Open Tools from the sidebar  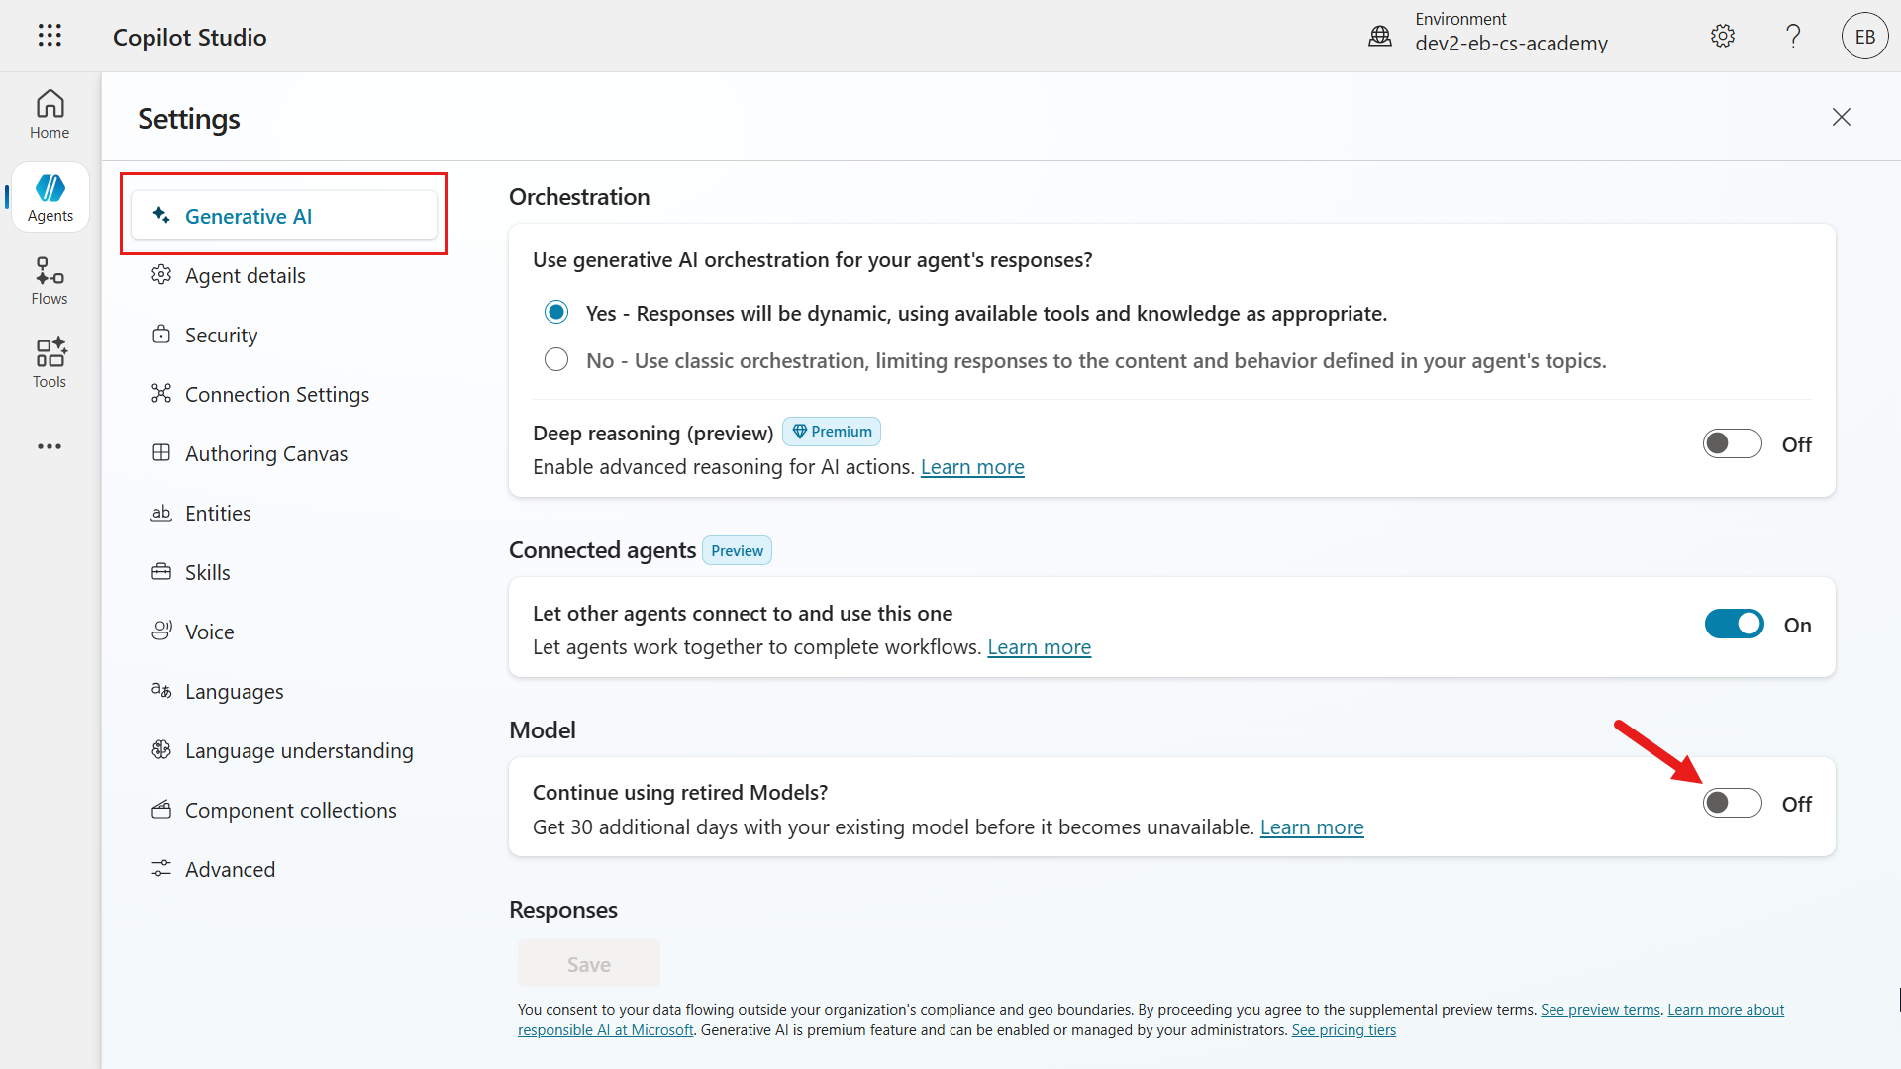click(x=50, y=363)
